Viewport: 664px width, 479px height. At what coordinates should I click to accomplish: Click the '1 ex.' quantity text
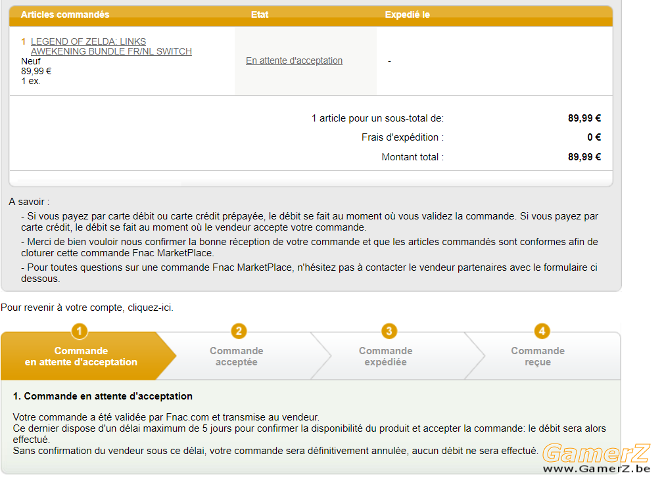pyautogui.click(x=31, y=81)
